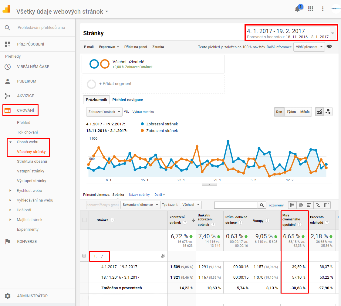Image resolution: width=341 pixels, height=306 pixels.
Task: Open the Další primary dimension dropdown
Action: [x=160, y=195]
